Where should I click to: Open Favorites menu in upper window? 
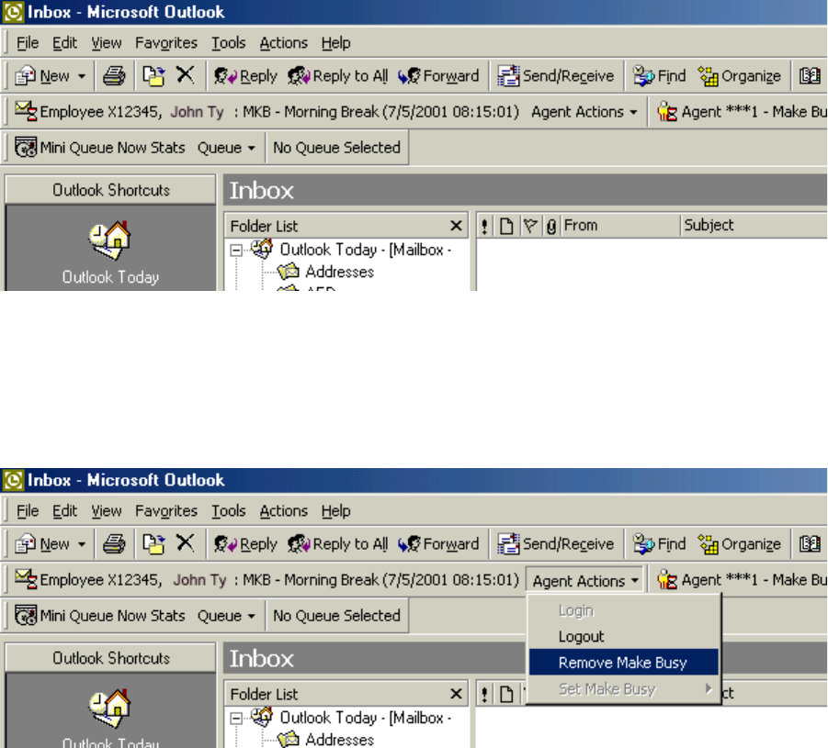coord(166,43)
